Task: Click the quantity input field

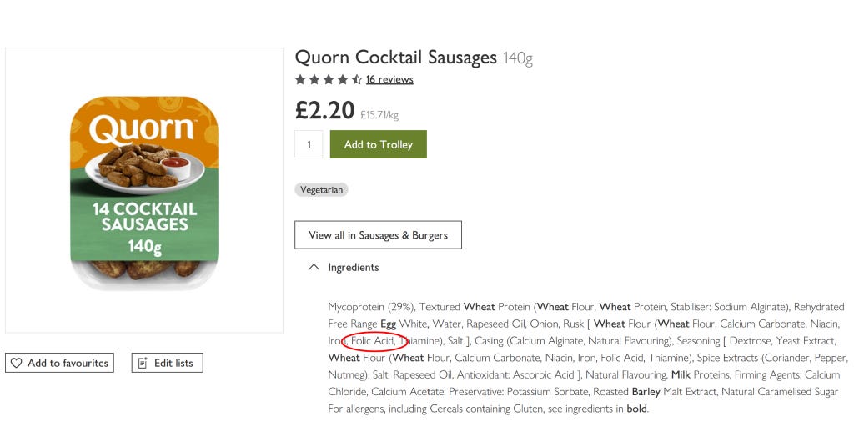Action: [x=309, y=144]
